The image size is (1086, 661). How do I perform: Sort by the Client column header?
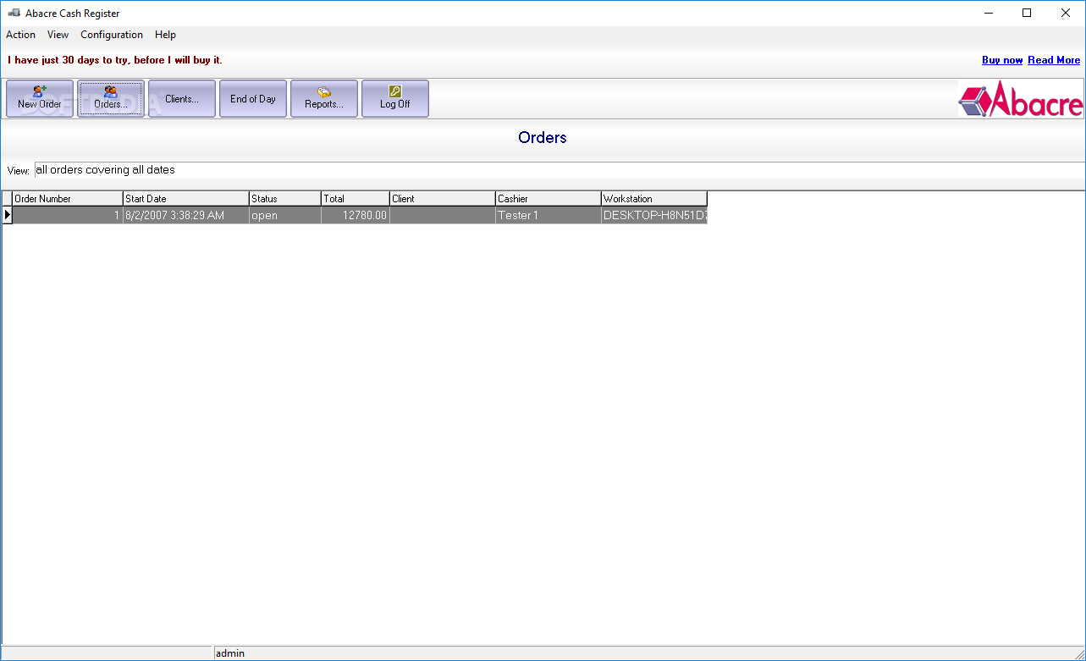[443, 199]
